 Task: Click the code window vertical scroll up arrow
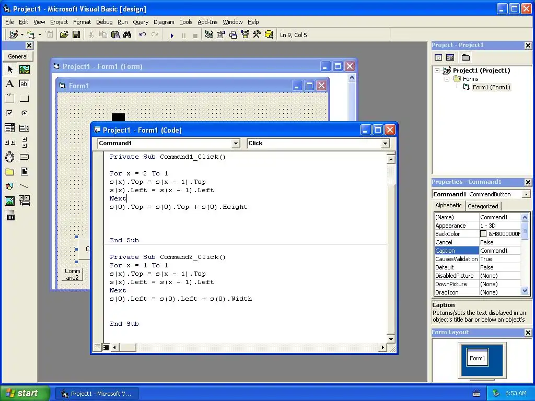(391, 159)
